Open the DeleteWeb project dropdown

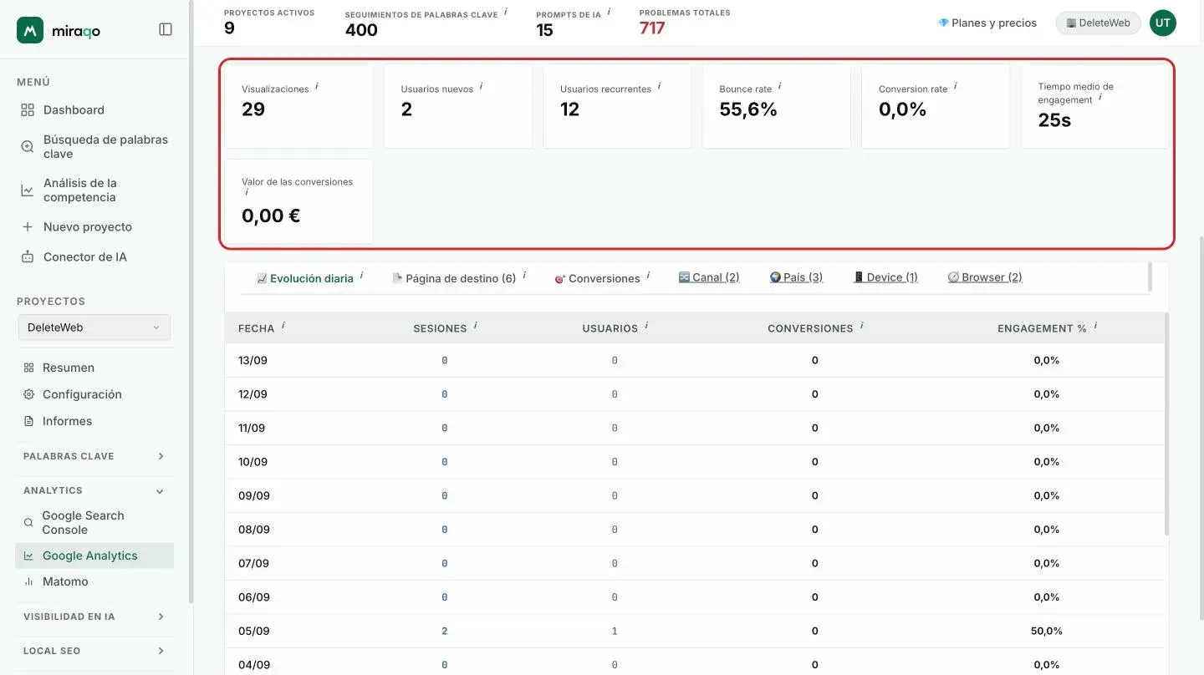(94, 327)
